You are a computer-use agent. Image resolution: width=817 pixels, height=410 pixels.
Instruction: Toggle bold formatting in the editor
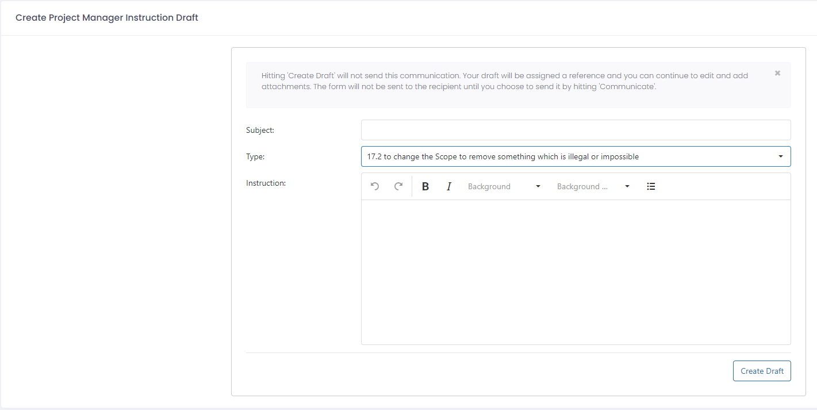(x=425, y=186)
